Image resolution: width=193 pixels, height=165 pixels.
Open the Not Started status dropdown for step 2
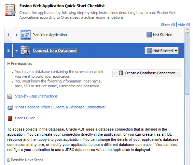[162, 50]
